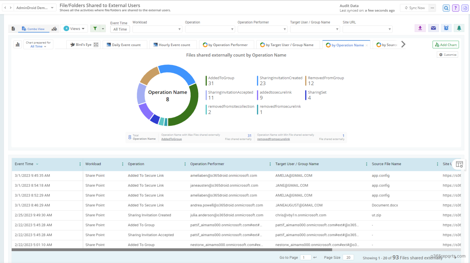Set the Event Time filter, currently All Time

(120, 29)
